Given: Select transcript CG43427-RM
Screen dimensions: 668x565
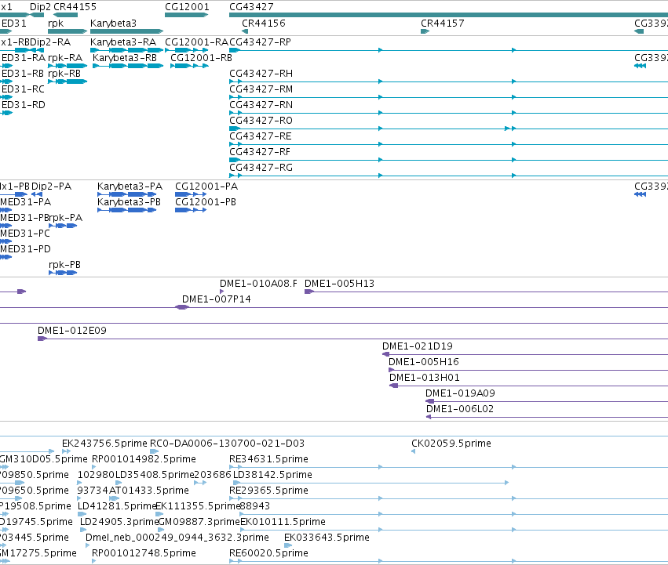Looking at the screenshot, I should tap(448, 97).
